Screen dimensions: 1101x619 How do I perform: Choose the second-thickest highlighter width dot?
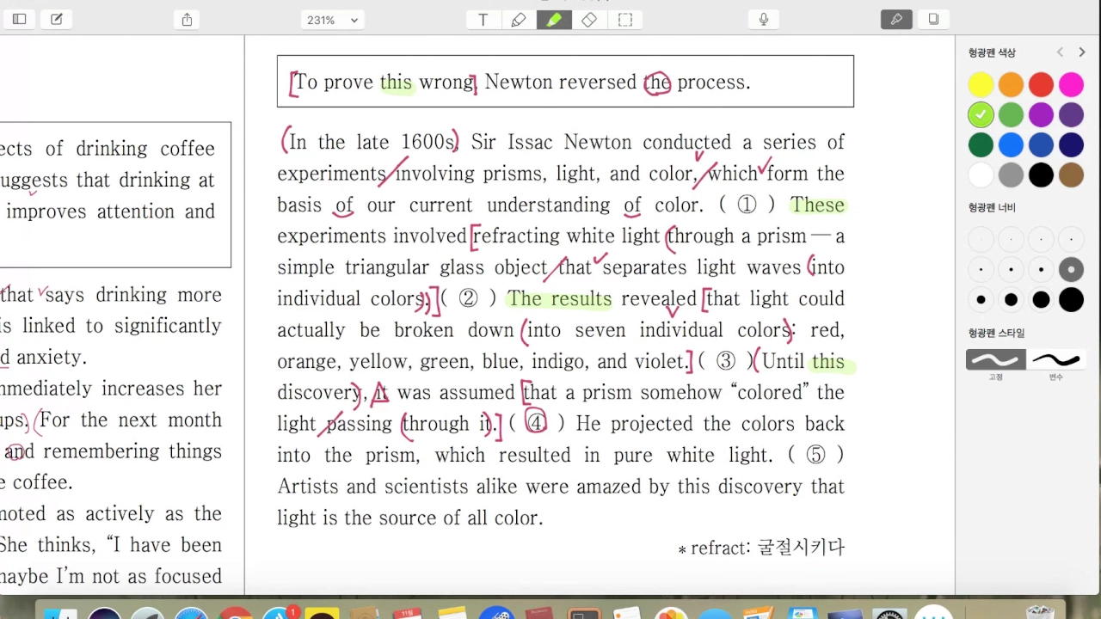[x=1041, y=300]
